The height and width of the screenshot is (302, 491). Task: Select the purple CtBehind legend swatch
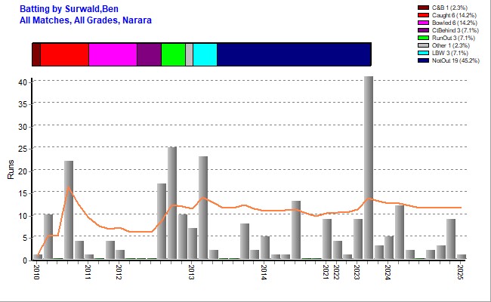tap(424, 30)
